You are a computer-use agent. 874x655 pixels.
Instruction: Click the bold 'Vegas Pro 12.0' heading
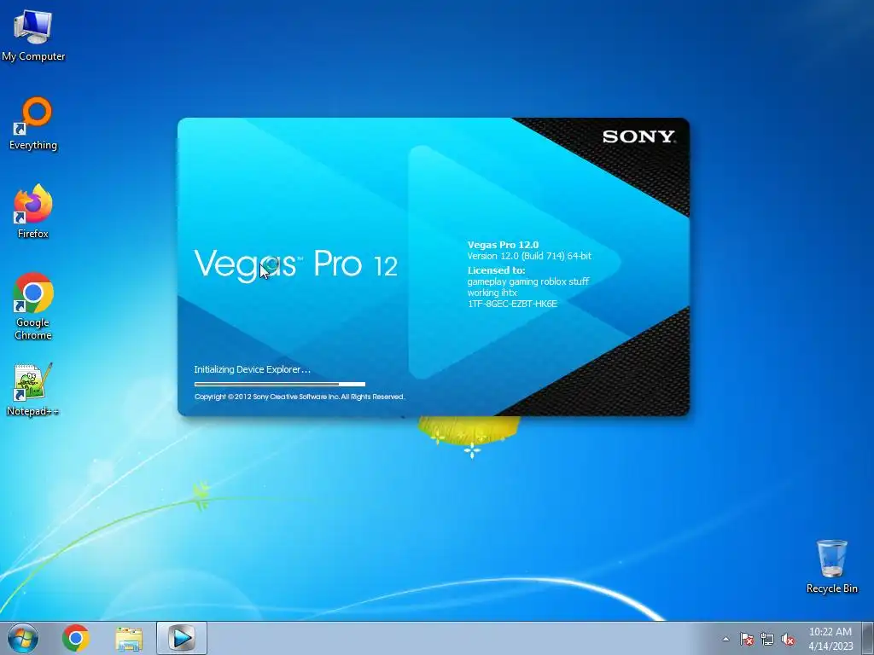tap(503, 245)
